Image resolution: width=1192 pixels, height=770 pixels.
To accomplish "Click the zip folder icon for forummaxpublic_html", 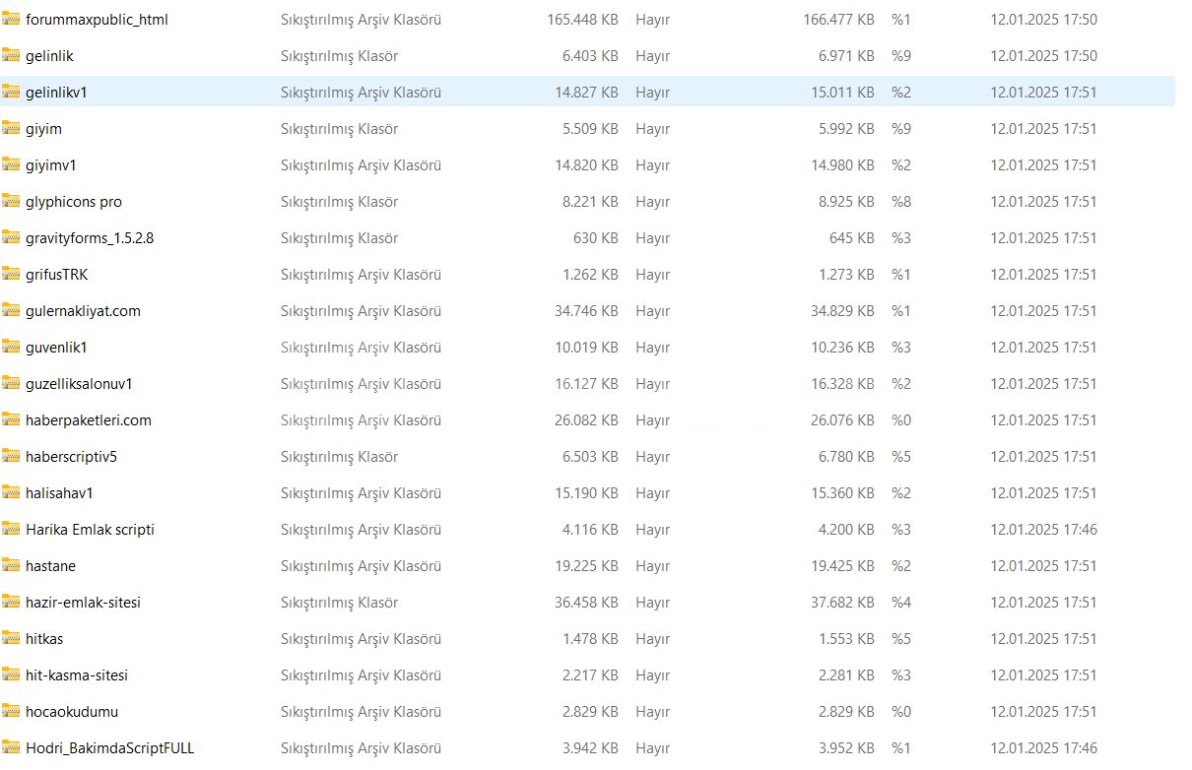I will pos(11,19).
